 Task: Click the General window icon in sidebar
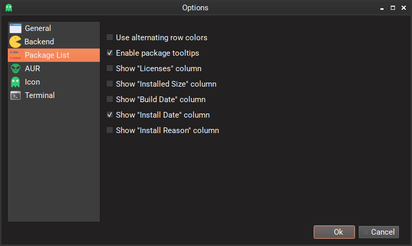click(x=16, y=28)
